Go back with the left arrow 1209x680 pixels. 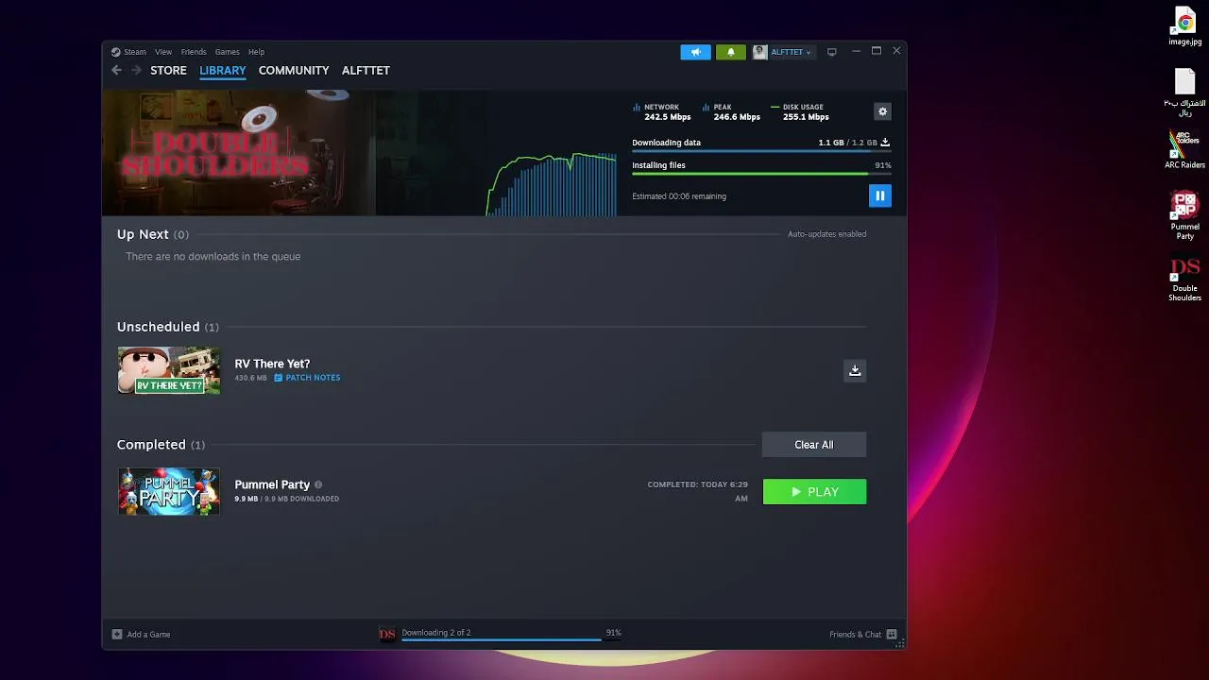coord(117,70)
